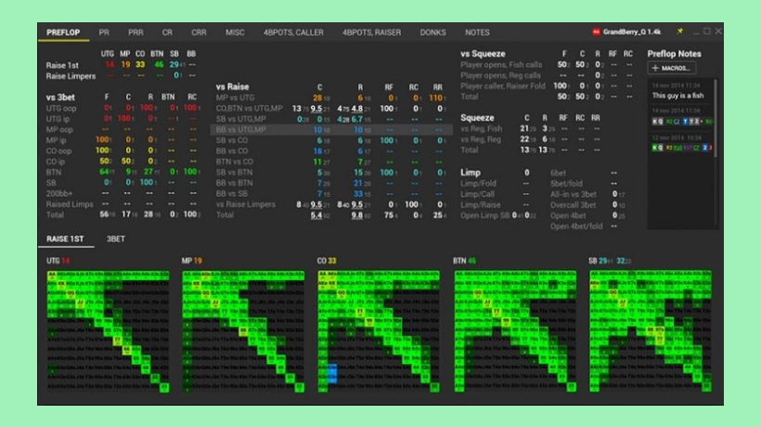Click the 'Raised Limps' row label
The height and width of the screenshot is (427, 761).
(x=70, y=204)
